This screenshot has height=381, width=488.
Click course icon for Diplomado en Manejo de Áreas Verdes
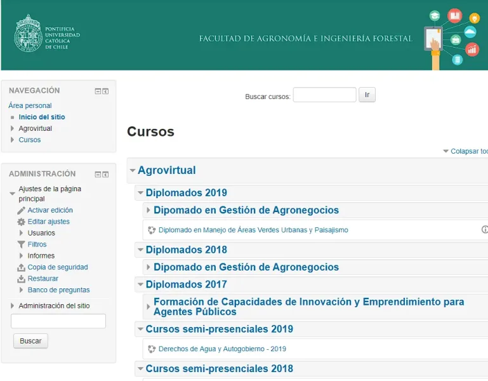coord(152,231)
